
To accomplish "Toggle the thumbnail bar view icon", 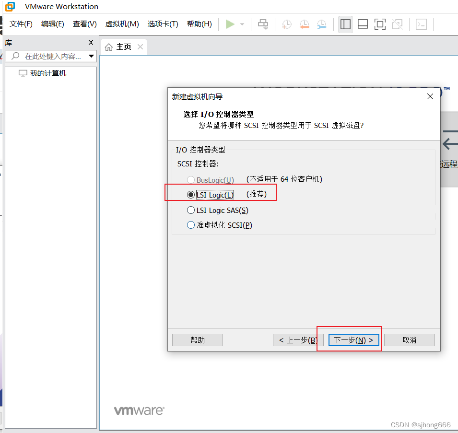I will [363, 24].
